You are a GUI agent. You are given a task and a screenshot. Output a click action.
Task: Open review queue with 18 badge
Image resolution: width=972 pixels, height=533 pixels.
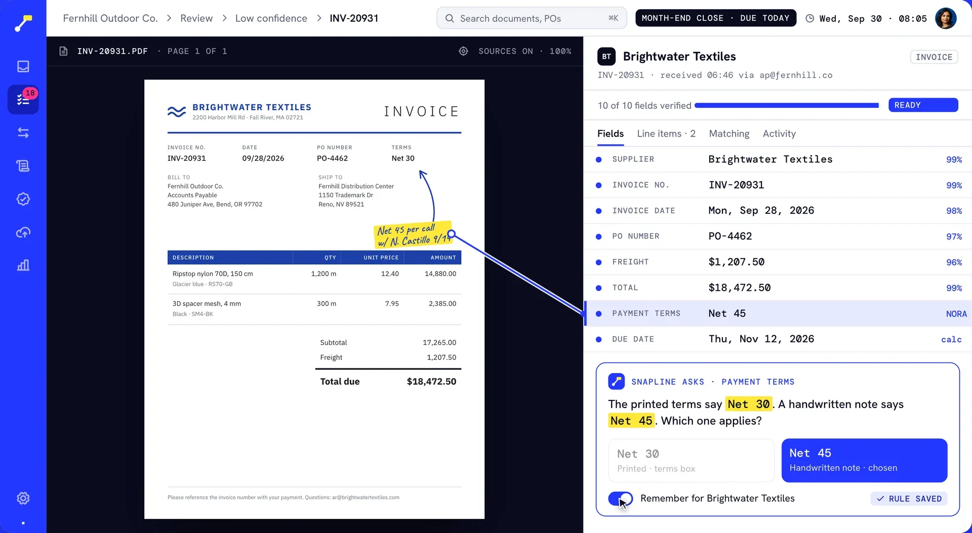pyautogui.click(x=23, y=99)
